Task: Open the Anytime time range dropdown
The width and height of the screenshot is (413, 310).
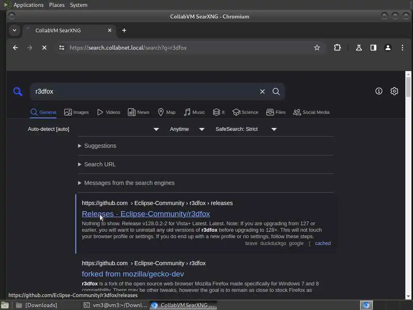Action: pos(187,129)
